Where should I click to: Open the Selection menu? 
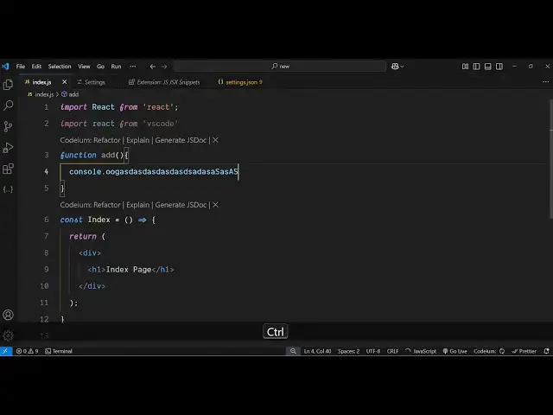[60, 67]
